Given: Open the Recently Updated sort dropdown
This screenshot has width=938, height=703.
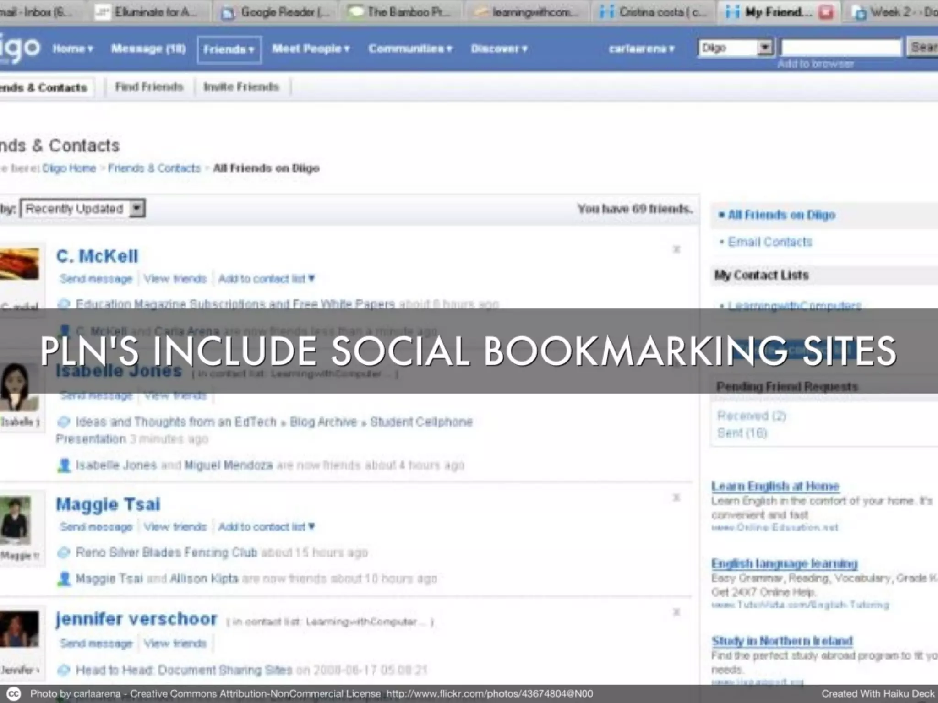Looking at the screenshot, I should click(x=136, y=209).
